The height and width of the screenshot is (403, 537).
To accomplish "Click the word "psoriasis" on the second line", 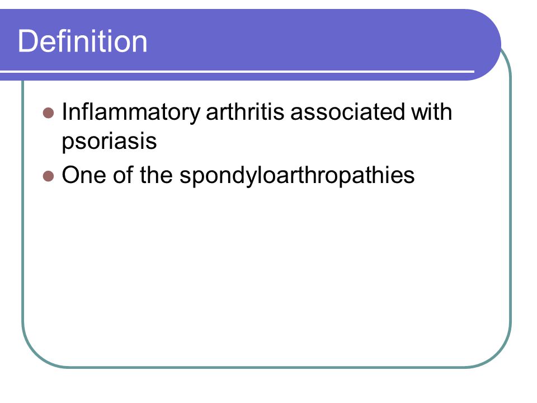I will coord(109,142).
